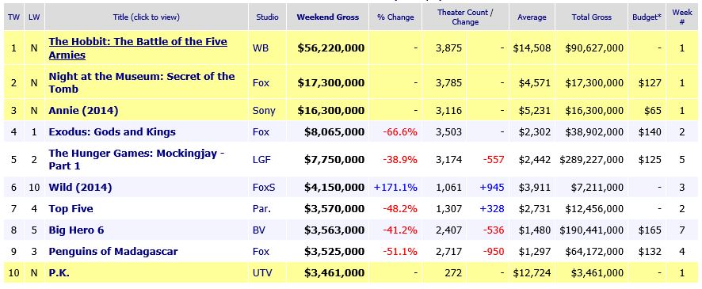Image resolution: width=702 pixels, height=289 pixels.
Task: View the P.K. movie entry
Action: (59, 273)
